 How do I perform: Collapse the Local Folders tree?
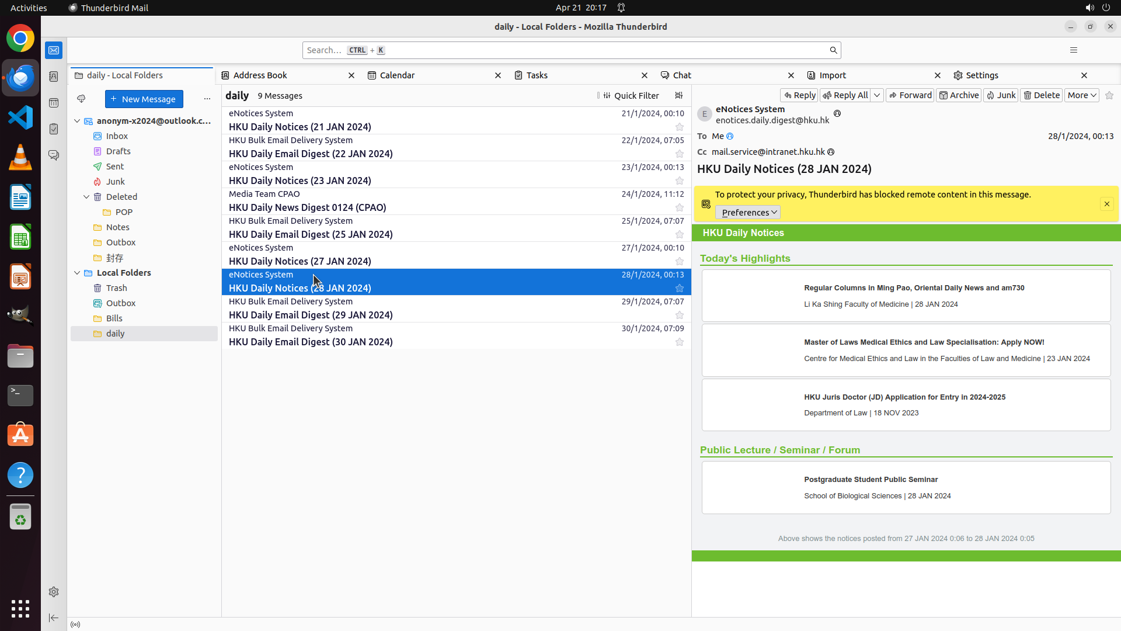[x=77, y=273]
